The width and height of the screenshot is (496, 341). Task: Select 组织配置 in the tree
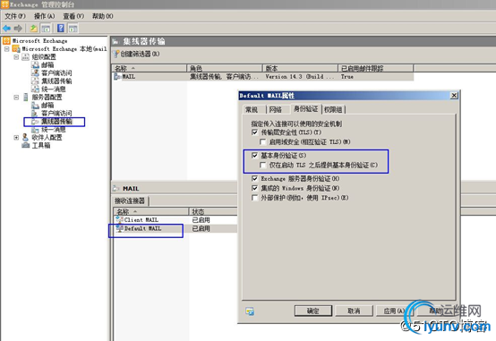coord(44,57)
